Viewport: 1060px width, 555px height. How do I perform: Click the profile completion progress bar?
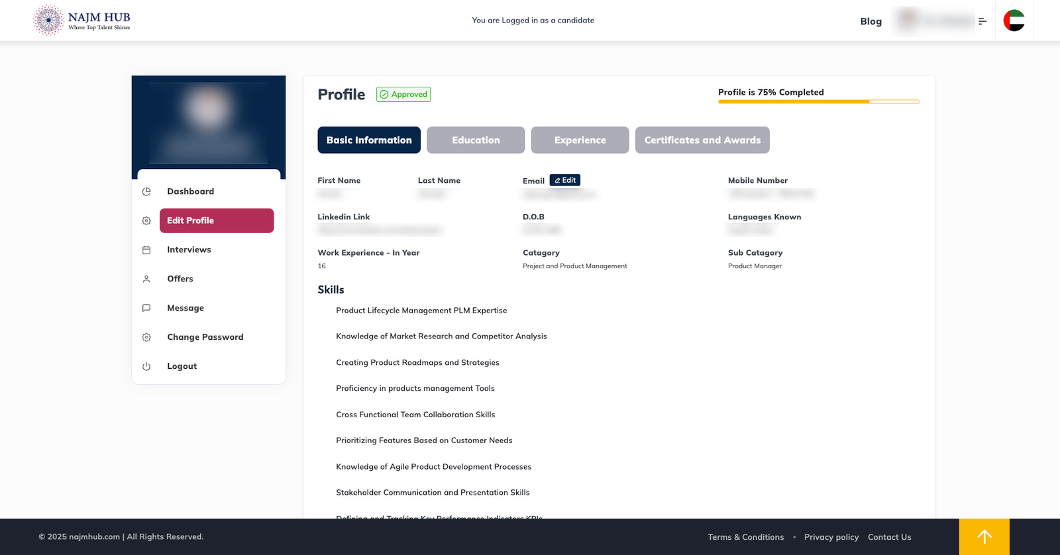(819, 101)
